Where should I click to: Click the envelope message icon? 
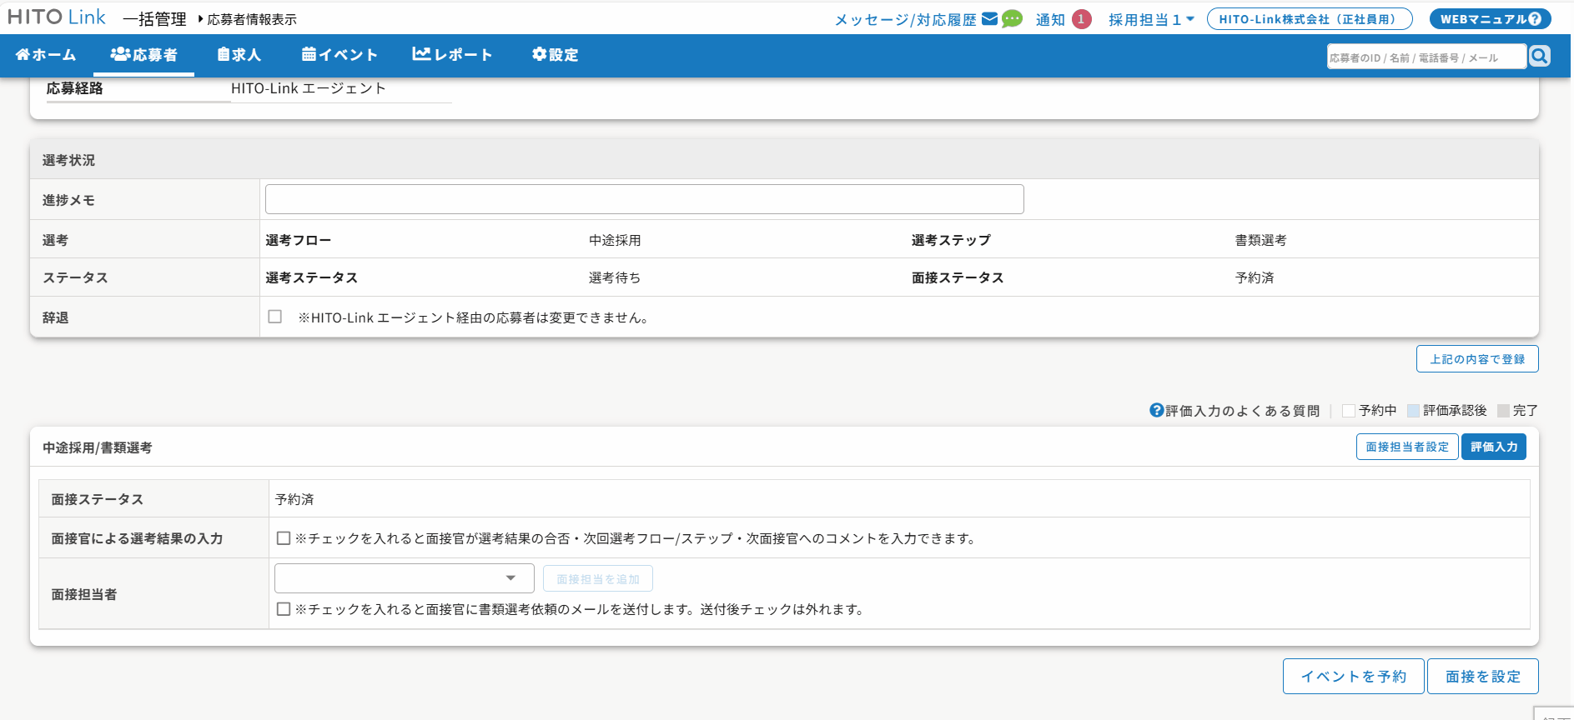pyautogui.click(x=989, y=19)
